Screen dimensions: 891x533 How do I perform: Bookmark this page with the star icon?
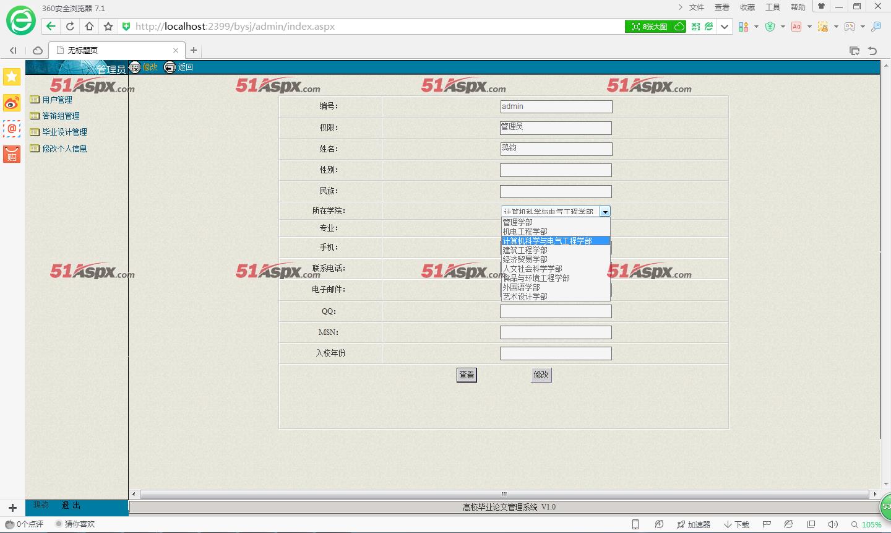pyautogui.click(x=108, y=26)
